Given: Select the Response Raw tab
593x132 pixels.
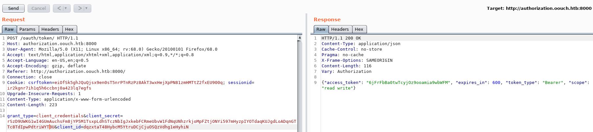Looking at the screenshot, I should pyautogui.click(x=321, y=29).
